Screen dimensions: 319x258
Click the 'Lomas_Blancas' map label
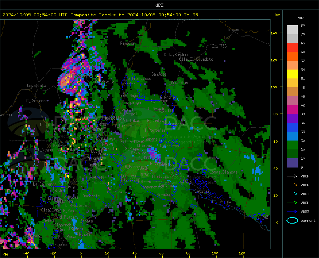(223, 172)
